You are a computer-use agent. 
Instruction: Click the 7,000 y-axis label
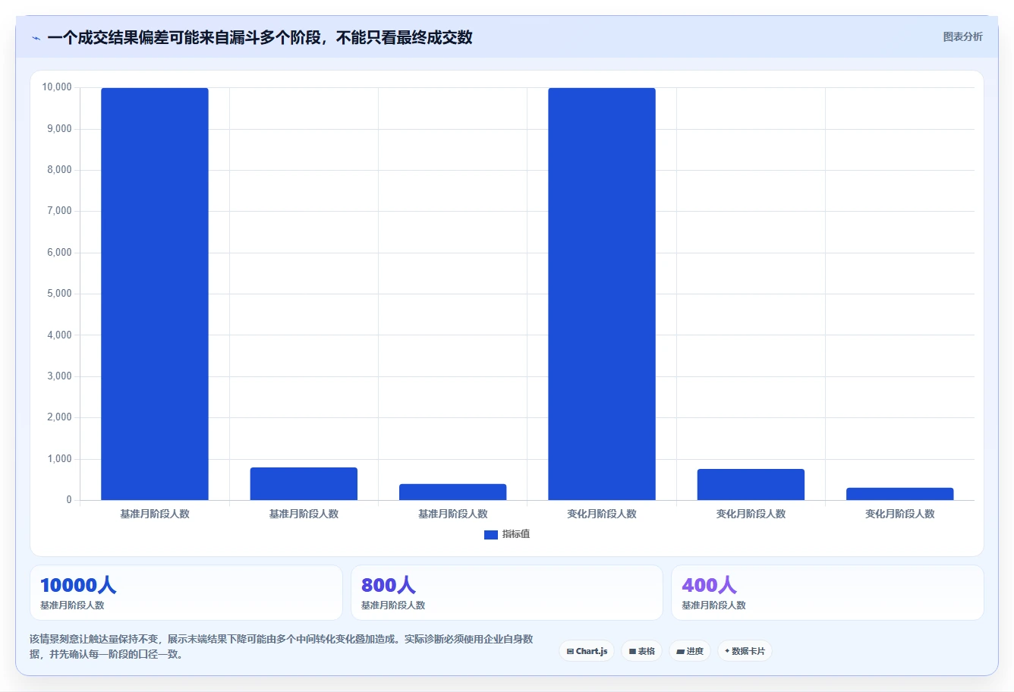59,211
